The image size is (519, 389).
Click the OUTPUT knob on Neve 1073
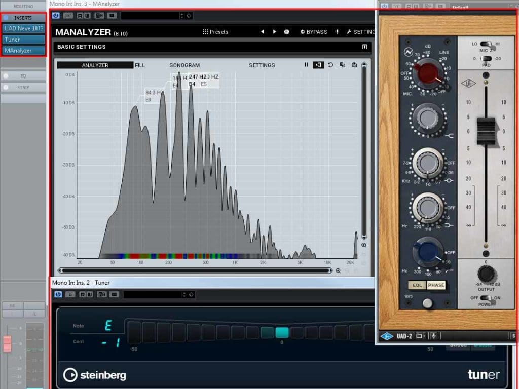pyautogui.click(x=486, y=274)
